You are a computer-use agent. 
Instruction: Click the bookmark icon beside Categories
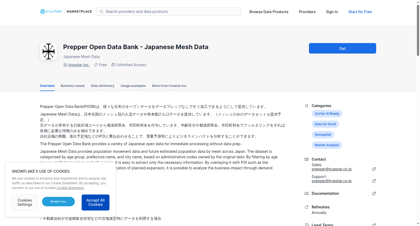307,106
